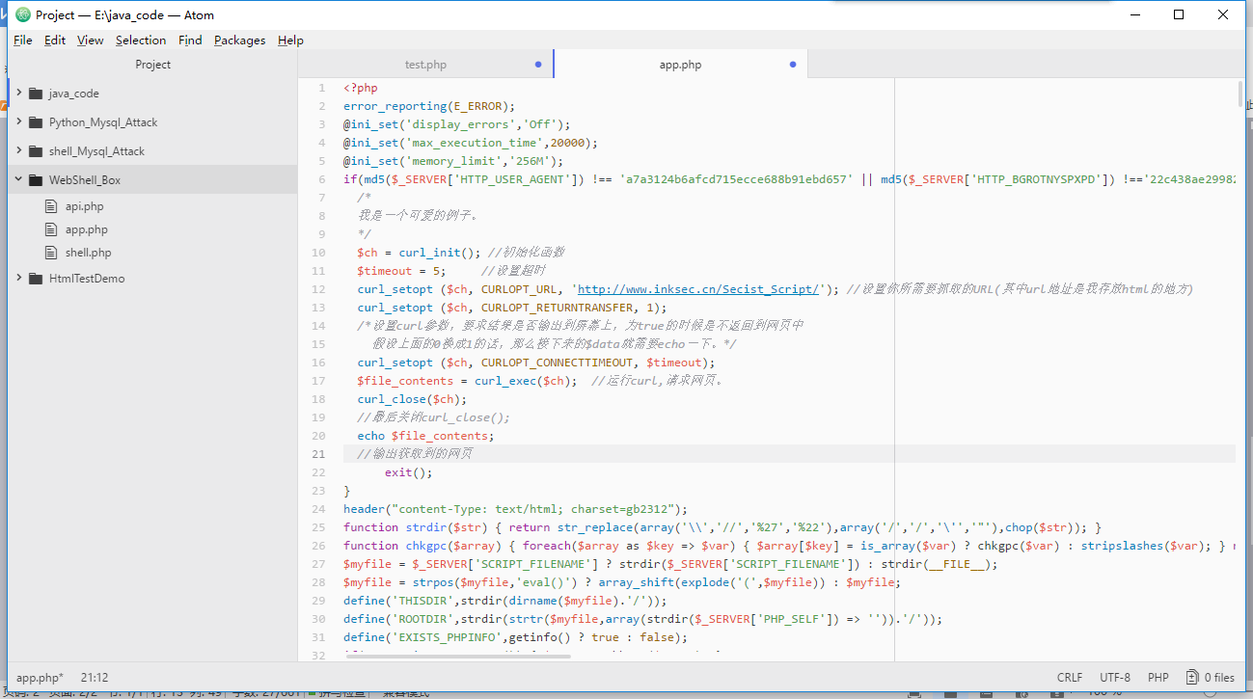The image size is (1253, 699).
Task: Expand the HtmlTestDemo folder arrow
Action: click(18, 279)
